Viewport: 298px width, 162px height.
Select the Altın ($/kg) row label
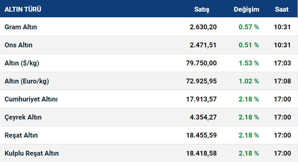click(22, 63)
